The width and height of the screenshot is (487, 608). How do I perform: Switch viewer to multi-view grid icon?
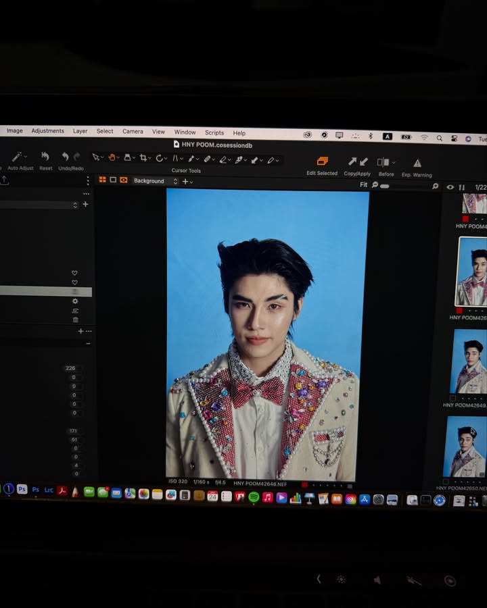tap(103, 180)
